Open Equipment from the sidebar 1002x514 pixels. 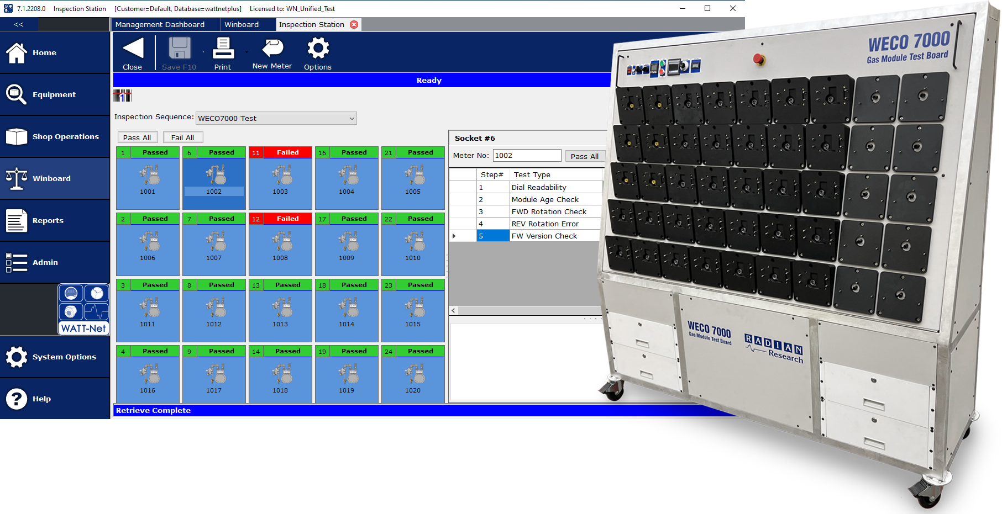click(x=55, y=94)
